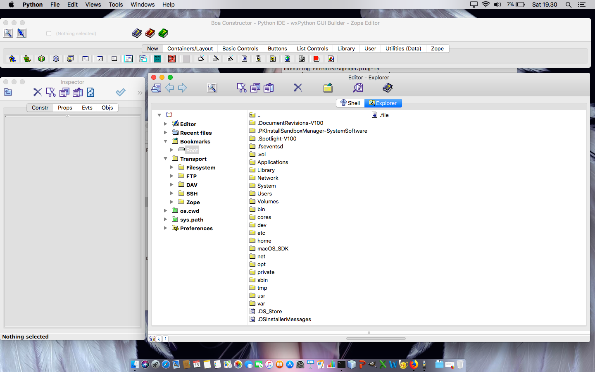Click the find magnifier-document icon in Editor toolbar
The width and height of the screenshot is (595, 372).
coord(358,88)
